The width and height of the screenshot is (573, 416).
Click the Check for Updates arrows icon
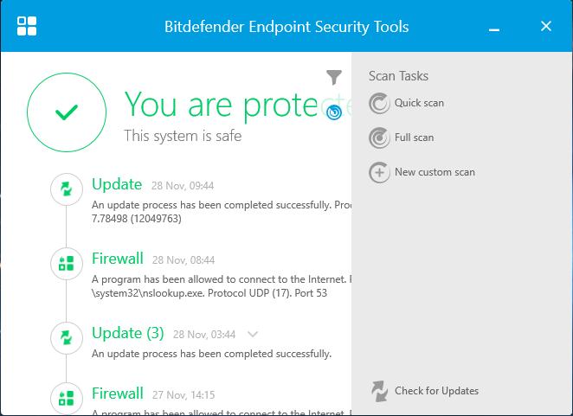pos(379,391)
